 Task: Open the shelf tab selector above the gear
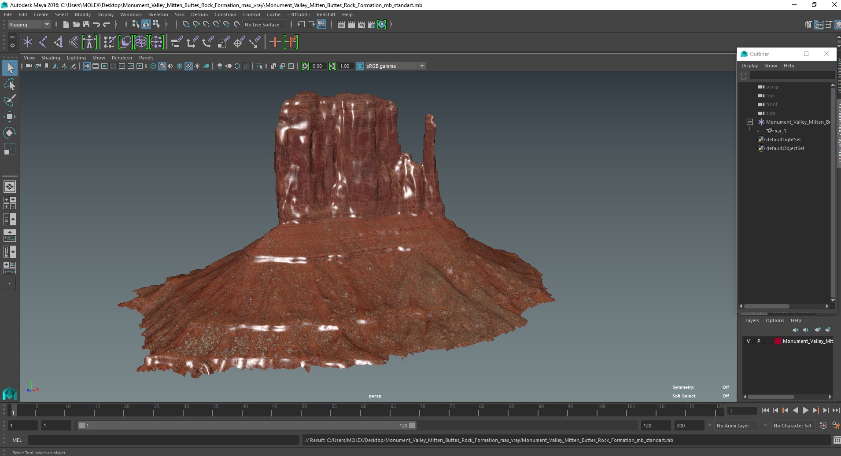coord(12,37)
